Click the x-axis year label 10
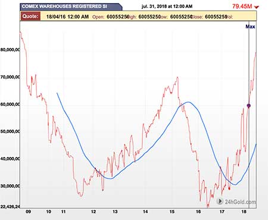This screenshot has height=220, width=268. pyautogui.click(x=49, y=212)
